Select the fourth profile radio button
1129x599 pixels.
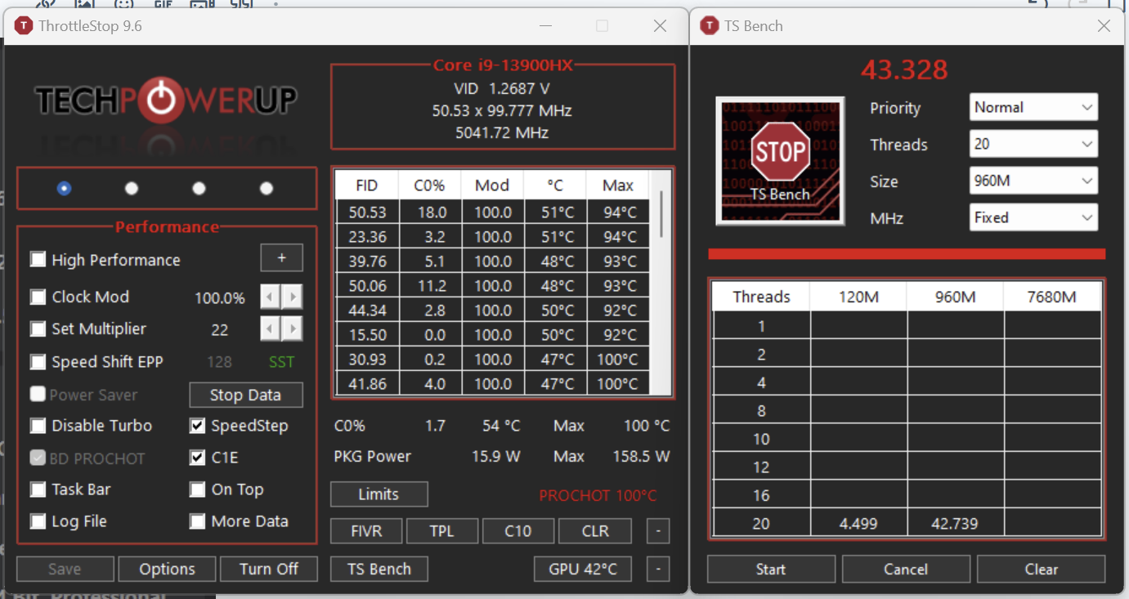click(266, 188)
